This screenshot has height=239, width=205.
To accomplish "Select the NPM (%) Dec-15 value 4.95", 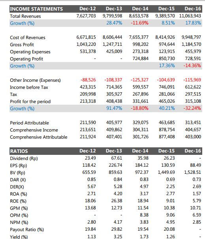I will coord(170,222).
